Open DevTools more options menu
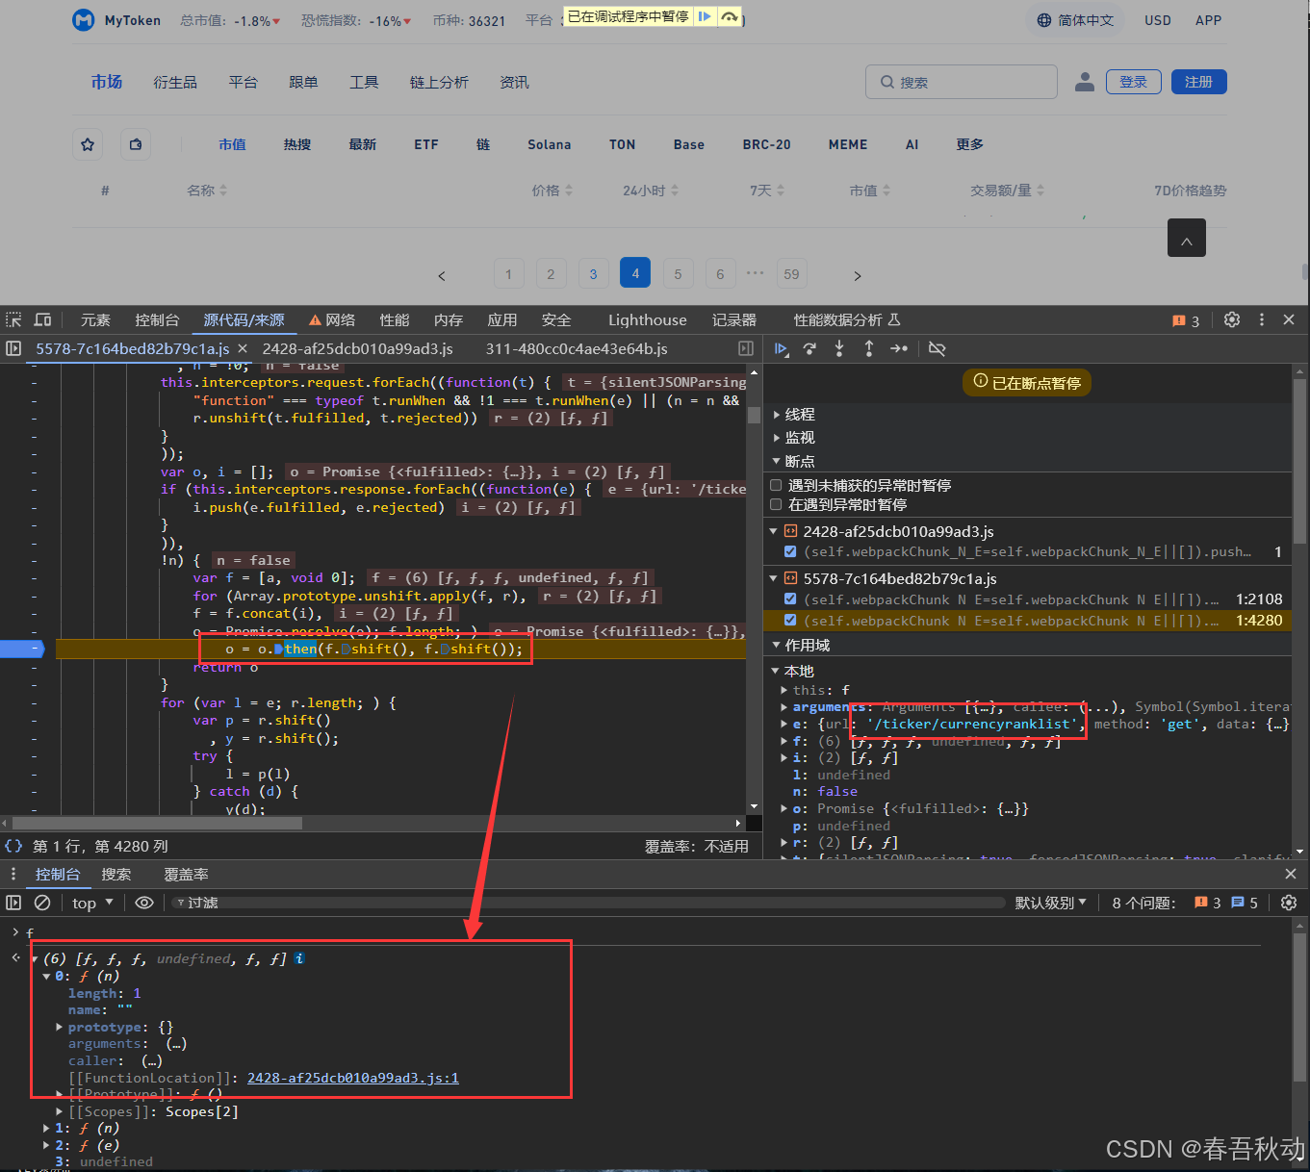This screenshot has width=1310, height=1172. (x=1262, y=319)
